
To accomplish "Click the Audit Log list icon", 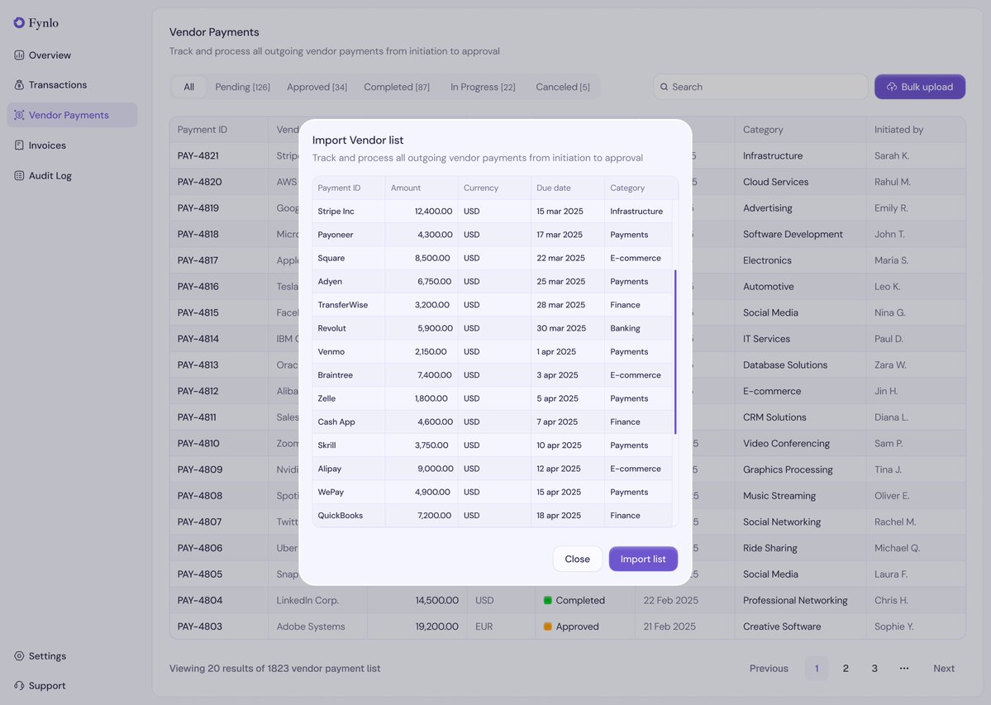I will point(19,175).
